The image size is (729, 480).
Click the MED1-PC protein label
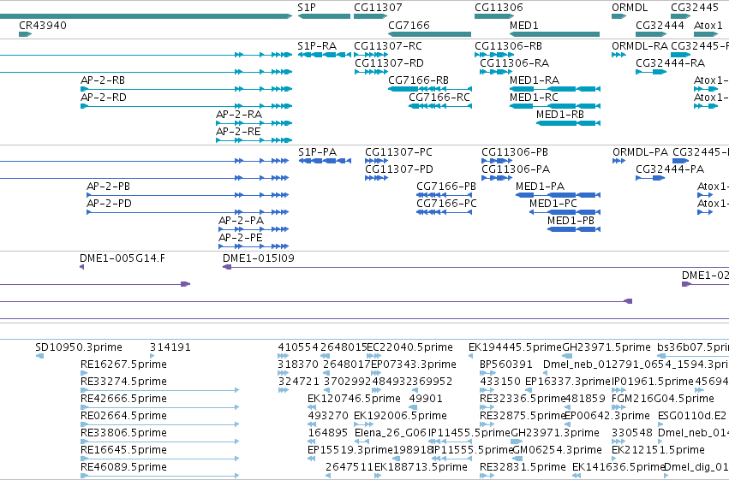click(553, 204)
